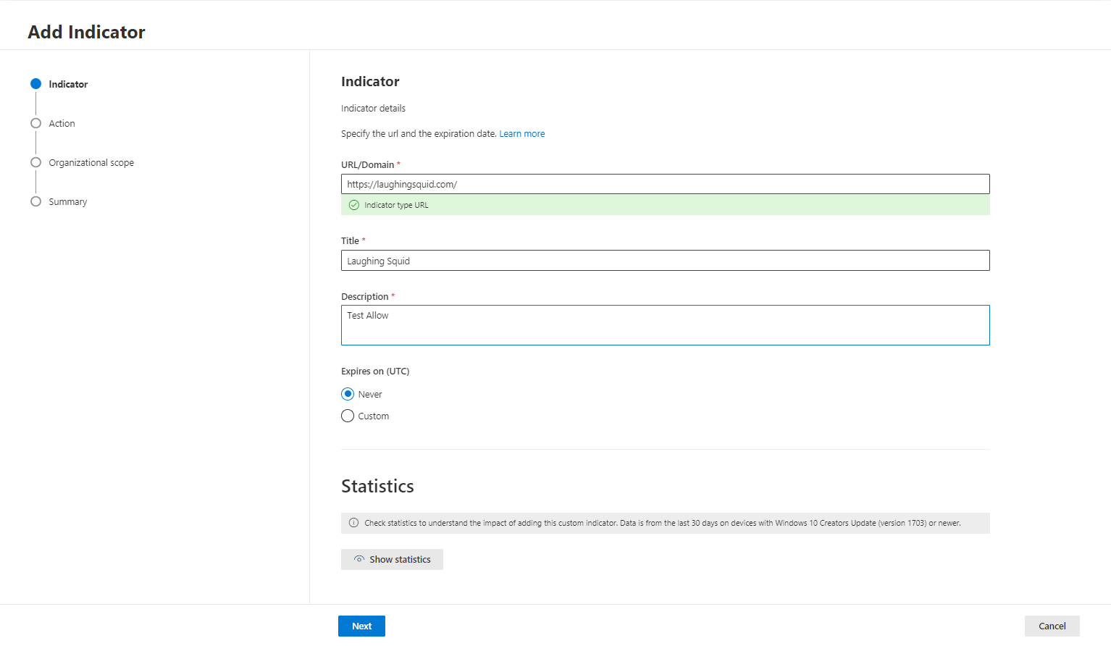
Task: Open the Organizational scope step
Action: click(x=91, y=162)
